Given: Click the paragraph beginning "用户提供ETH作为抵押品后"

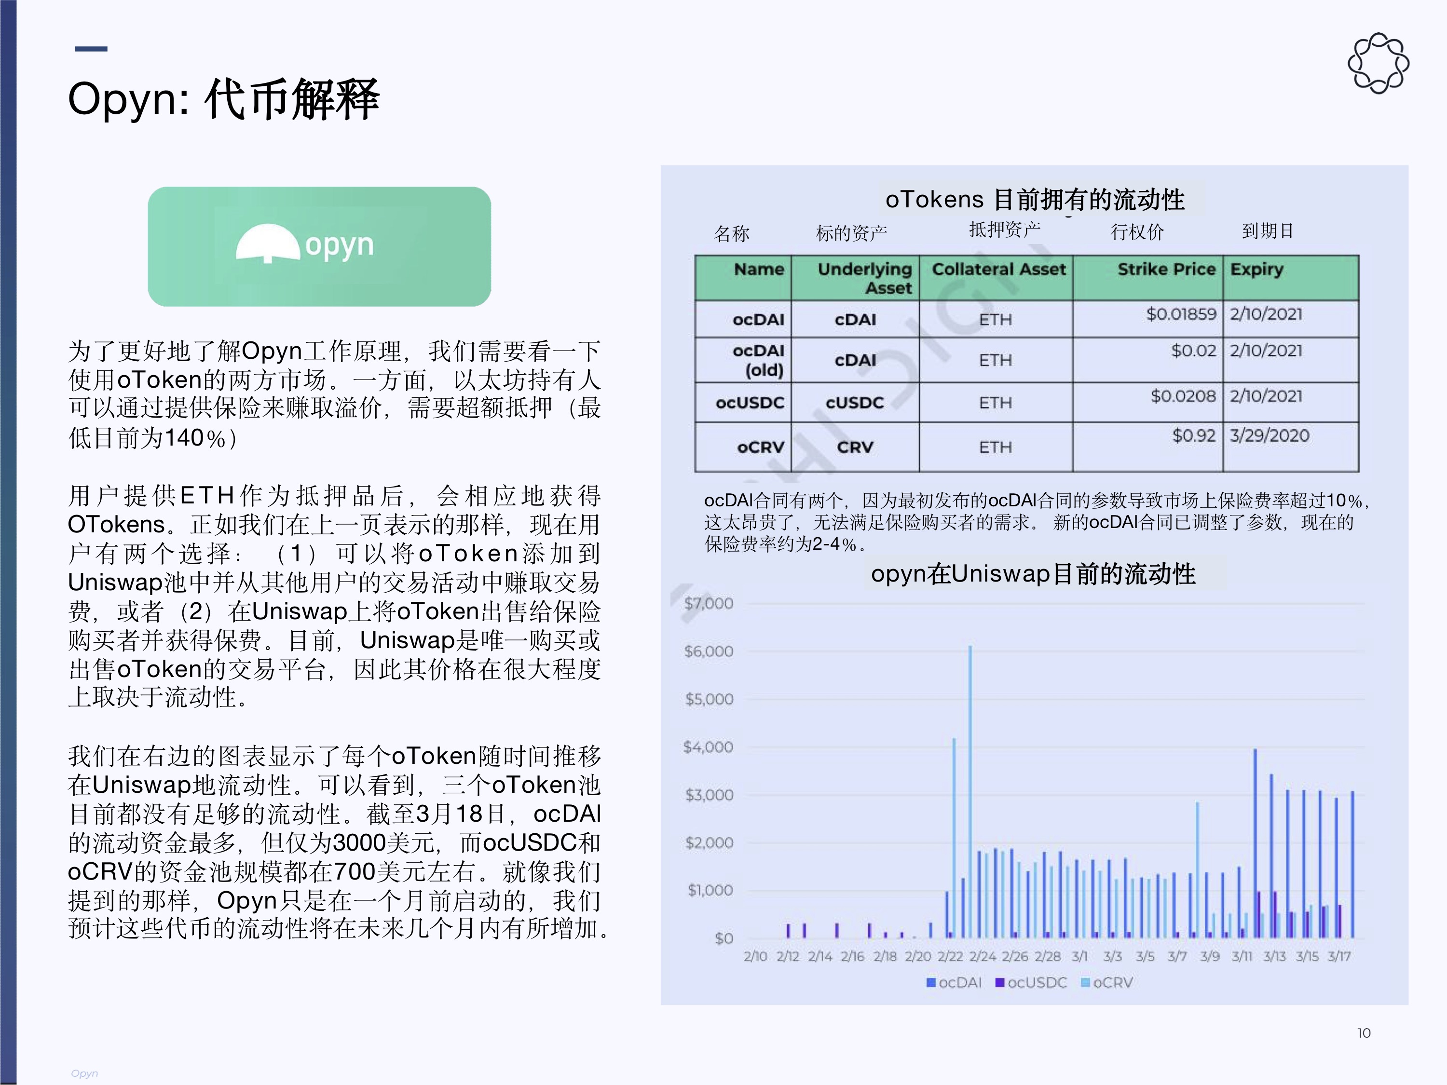Looking at the screenshot, I should pyautogui.click(x=334, y=597).
